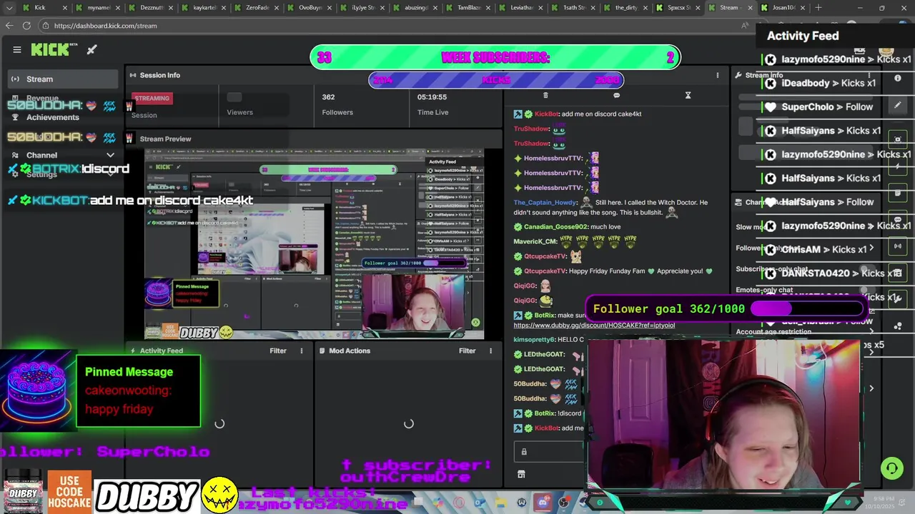Click the green headset support button

coord(891,468)
